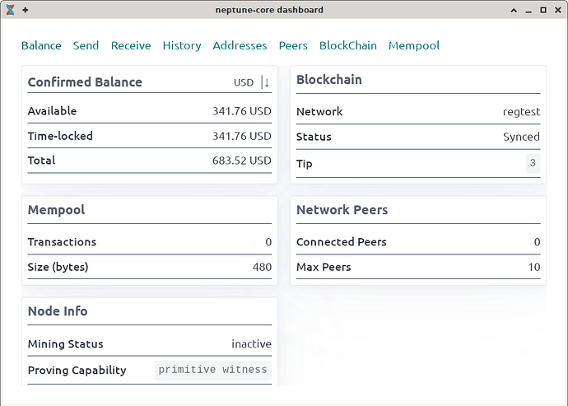Open the Peers page

click(x=293, y=46)
